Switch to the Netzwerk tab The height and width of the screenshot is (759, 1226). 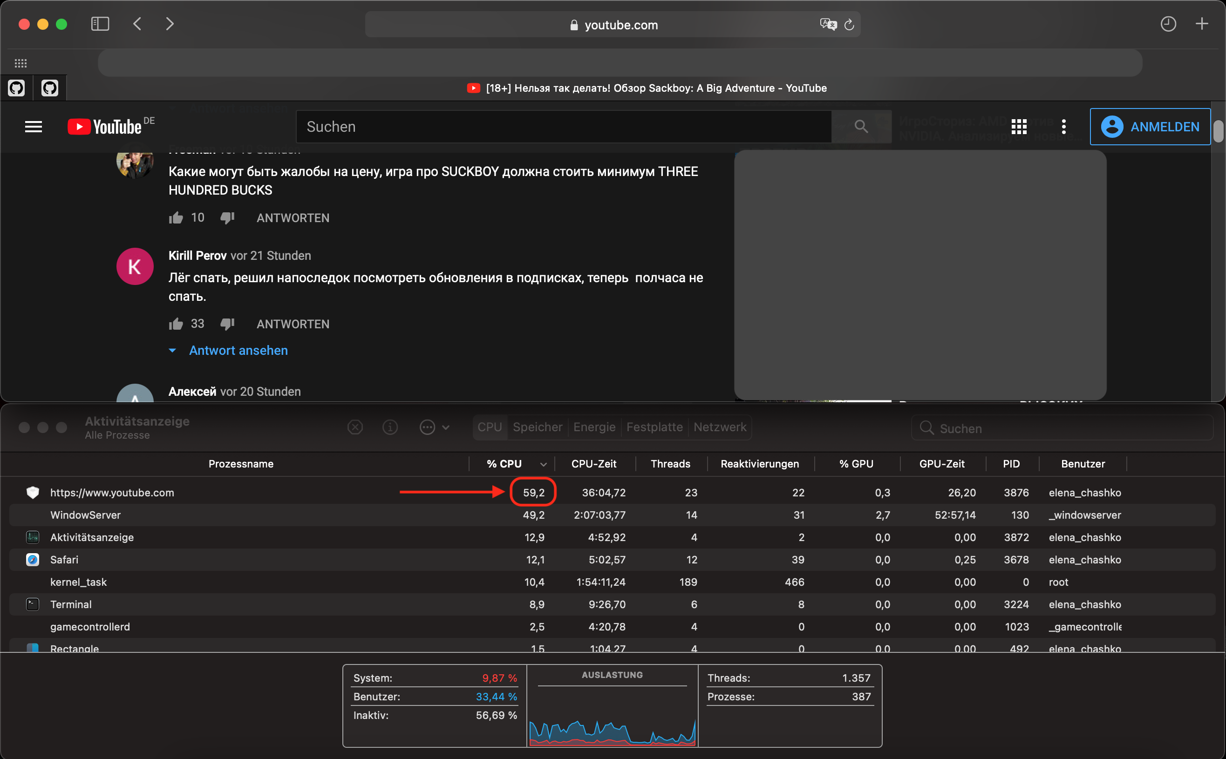coord(719,427)
